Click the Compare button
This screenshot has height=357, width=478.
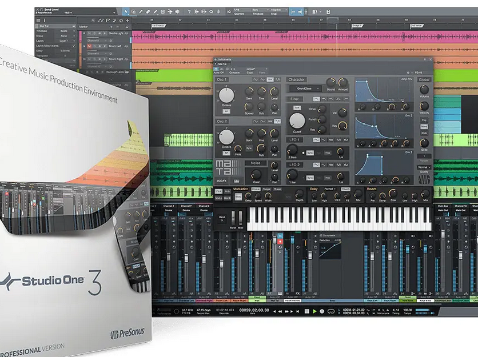(x=234, y=73)
